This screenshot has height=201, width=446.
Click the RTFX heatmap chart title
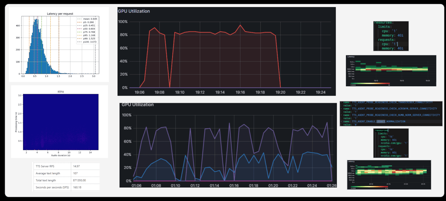(60, 92)
